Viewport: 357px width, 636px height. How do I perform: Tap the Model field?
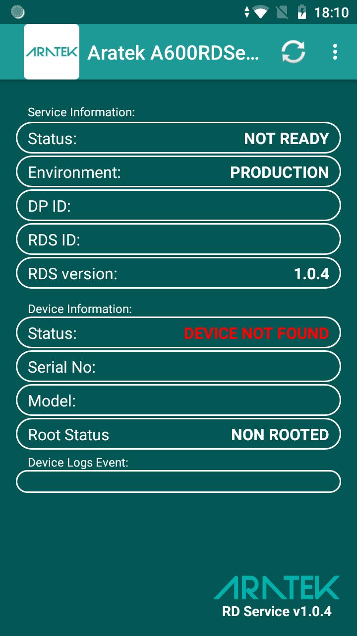(x=178, y=400)
